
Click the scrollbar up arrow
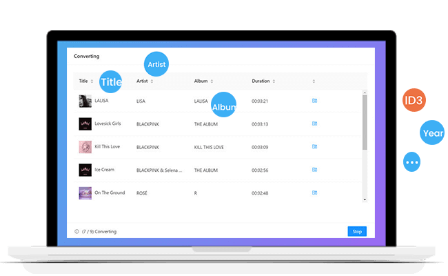(365, 92)
